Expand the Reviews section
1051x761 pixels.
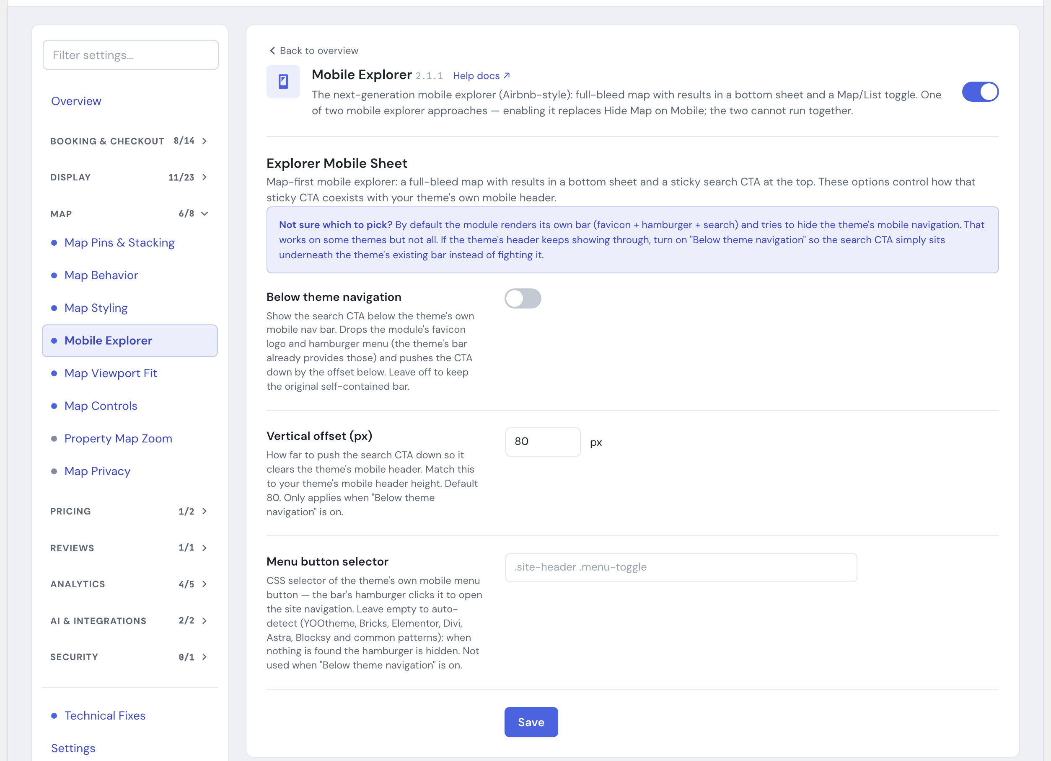[129, 548]
